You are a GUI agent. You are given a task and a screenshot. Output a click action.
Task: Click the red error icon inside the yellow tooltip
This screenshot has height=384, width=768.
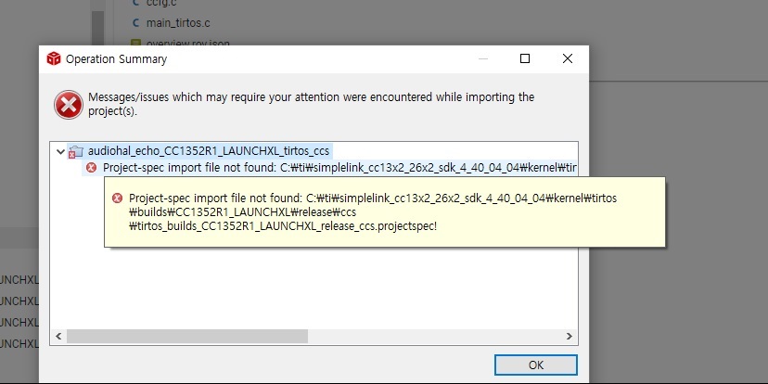(x=117, y=198)
